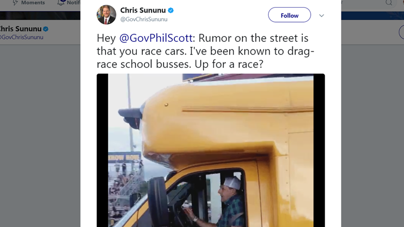Click Chris Sununu's profile avatar in tweet

point(106,15)
